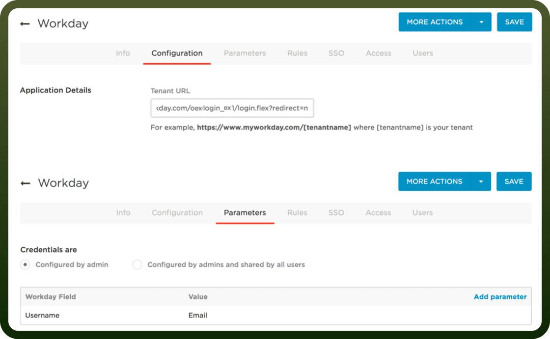Click the Application Details heading
Image resolution: width=550 pixels, height=339 pixels.
(x=56, y=90)
